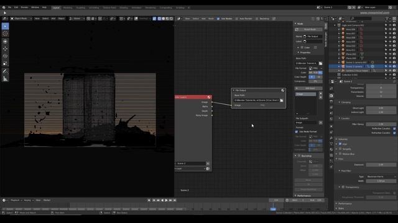Image resolution: width=398 pixels, height=223 pixels.
Task: Click the Reset Node button
Action: click(x=308, y=30)
